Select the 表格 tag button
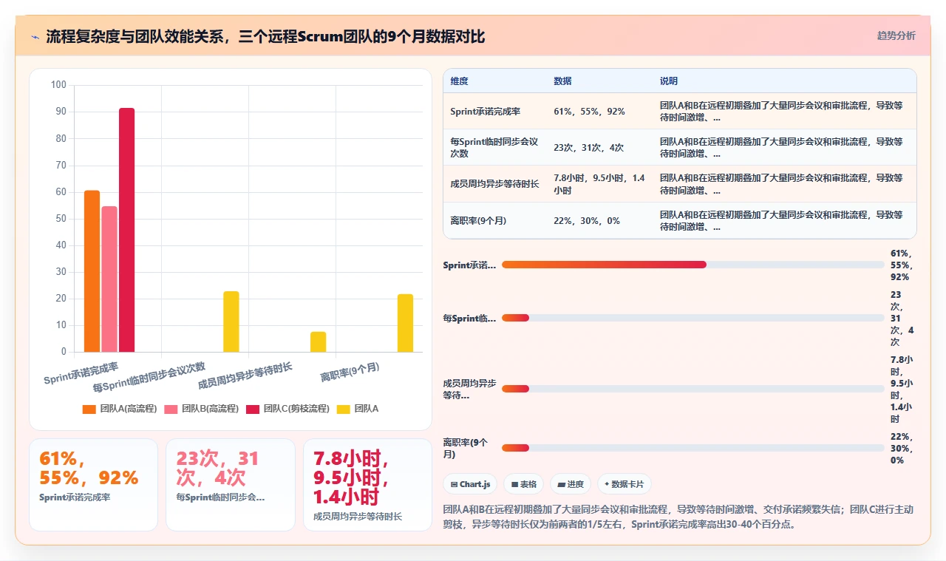The width and height of the screenshot is (946, 561). [524, 484]
